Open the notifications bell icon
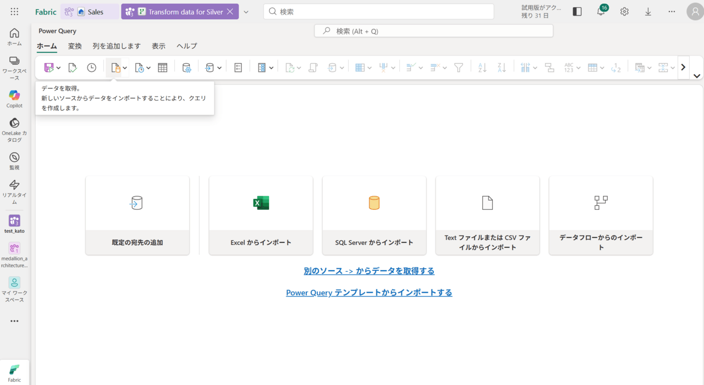Screen dimensions: 704x385 coord(601,12)
